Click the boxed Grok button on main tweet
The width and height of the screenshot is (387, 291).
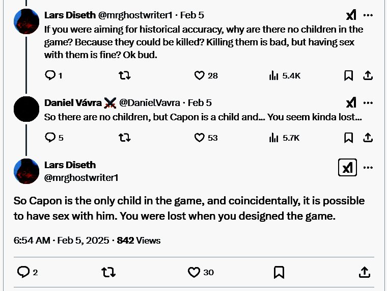(347, 168)
